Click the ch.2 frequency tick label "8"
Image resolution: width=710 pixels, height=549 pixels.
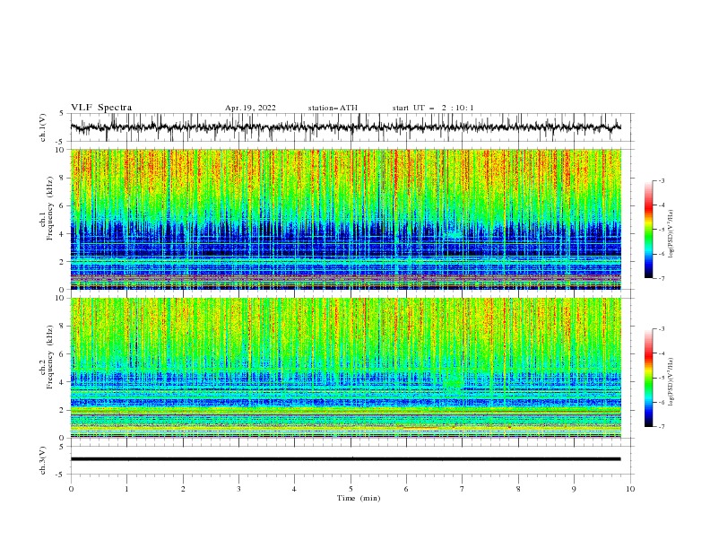click(63, 327)
